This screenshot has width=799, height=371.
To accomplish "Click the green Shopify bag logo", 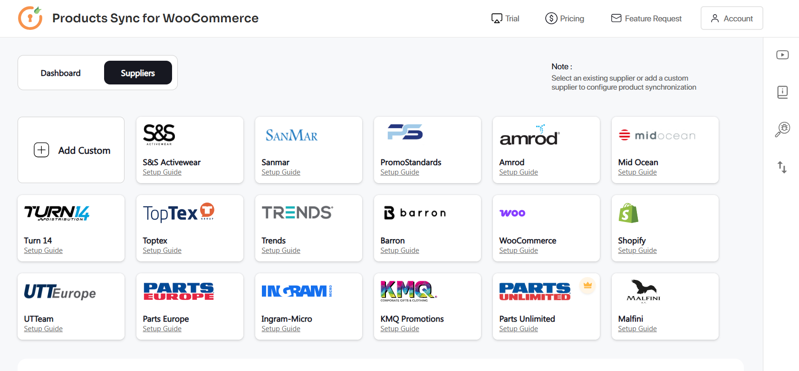I will 628,213.
